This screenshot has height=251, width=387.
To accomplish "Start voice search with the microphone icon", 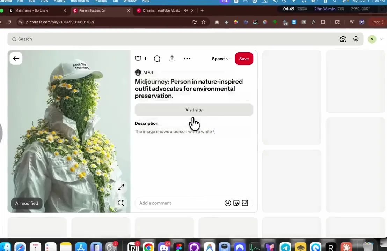I will tap(356, 39).
